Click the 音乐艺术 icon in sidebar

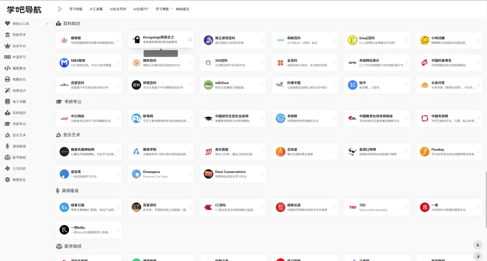coord(8,135)
